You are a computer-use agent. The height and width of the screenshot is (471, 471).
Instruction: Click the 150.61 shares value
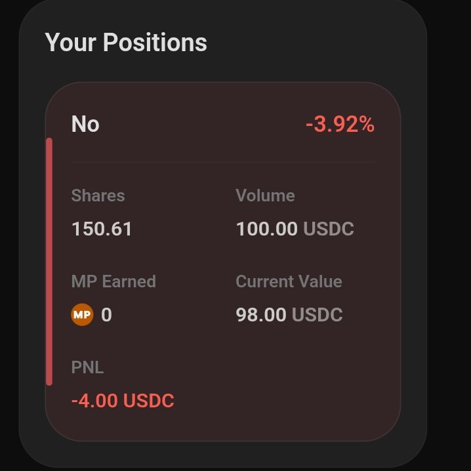click(x=102, y=228)
